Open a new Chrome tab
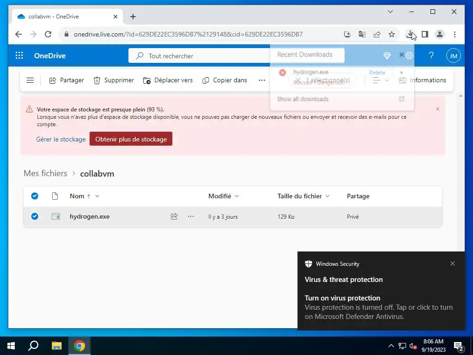 (133, 17)
